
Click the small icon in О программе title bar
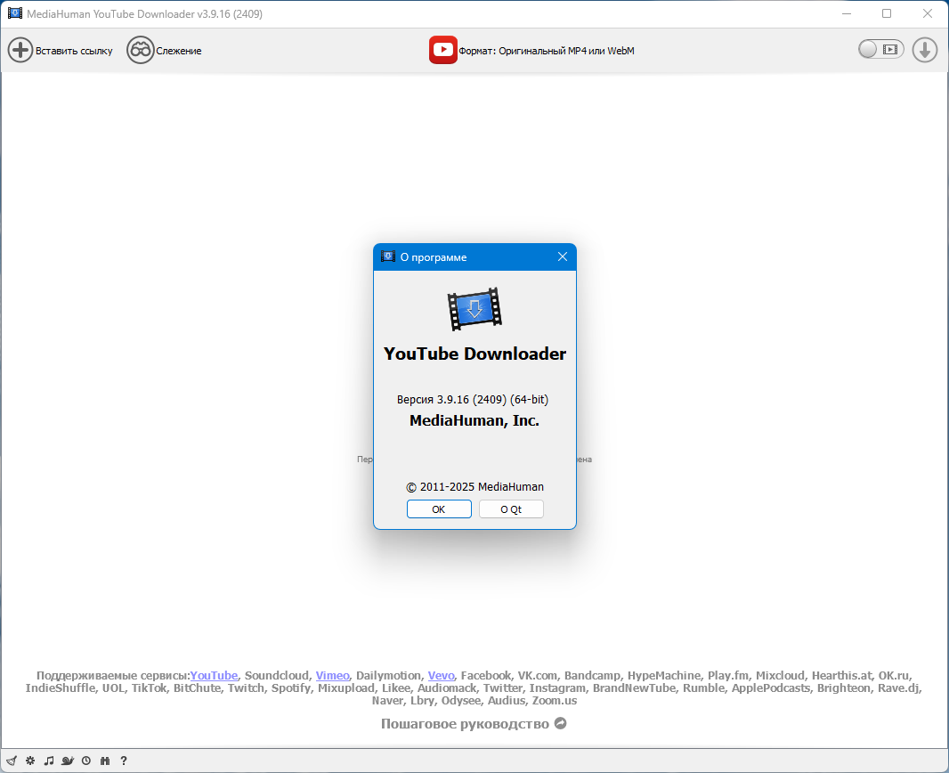(x=388, y=256)
